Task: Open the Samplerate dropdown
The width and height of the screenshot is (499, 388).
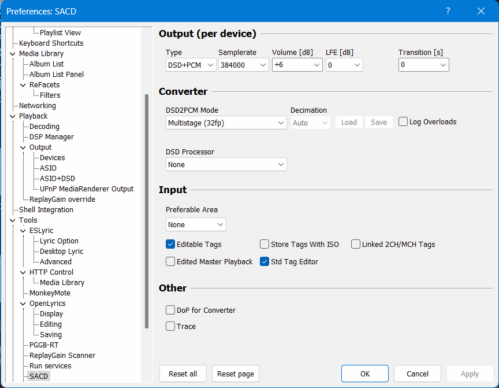Action: 244,65
